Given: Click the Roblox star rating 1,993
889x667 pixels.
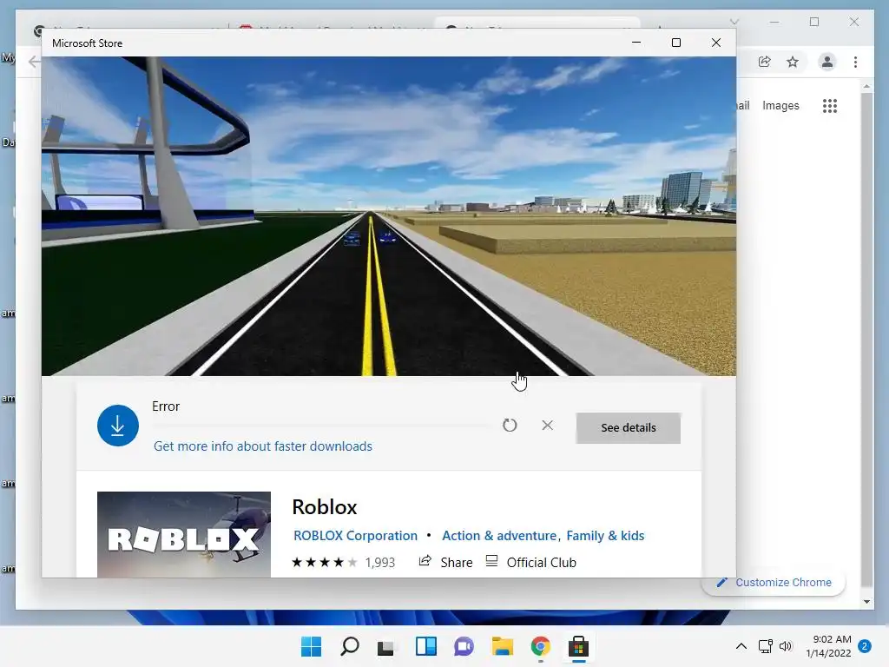Looking at the screenshot, I should click(x=343, y=562).
